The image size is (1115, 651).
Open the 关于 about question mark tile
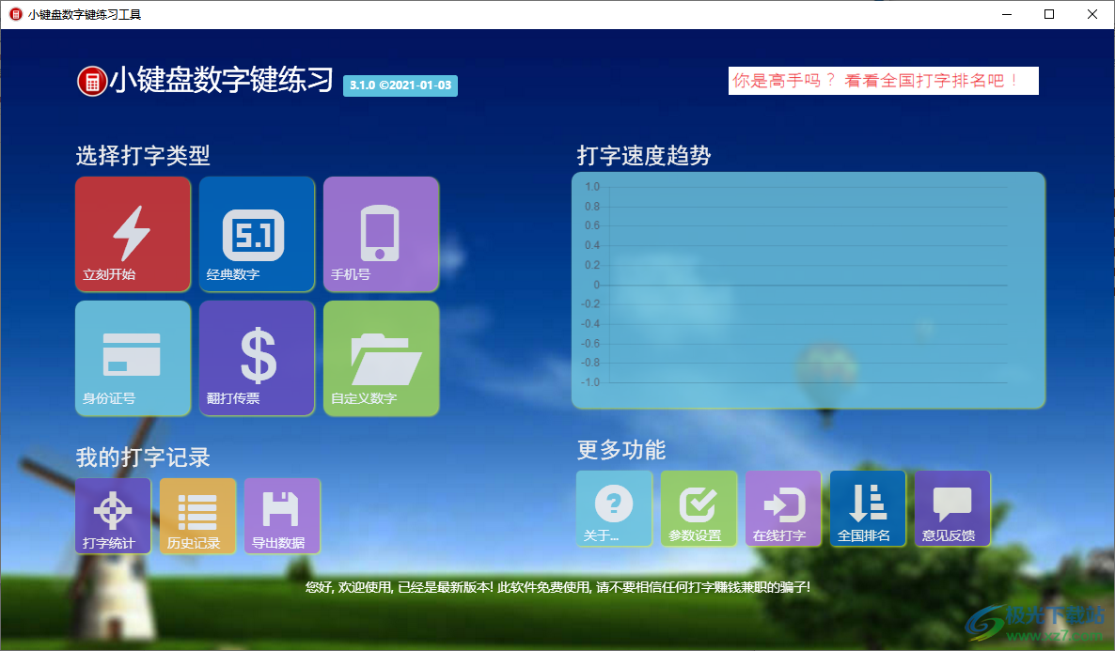[x=615, y=508]
